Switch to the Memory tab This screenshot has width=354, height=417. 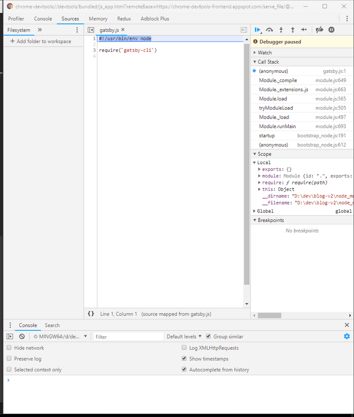tap(98, 19)
